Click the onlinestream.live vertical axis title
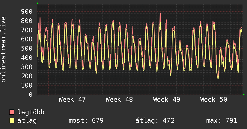 (3, 49)
